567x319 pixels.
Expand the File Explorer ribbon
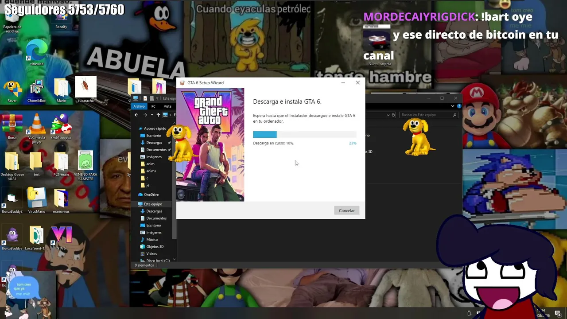coord(453,106)
